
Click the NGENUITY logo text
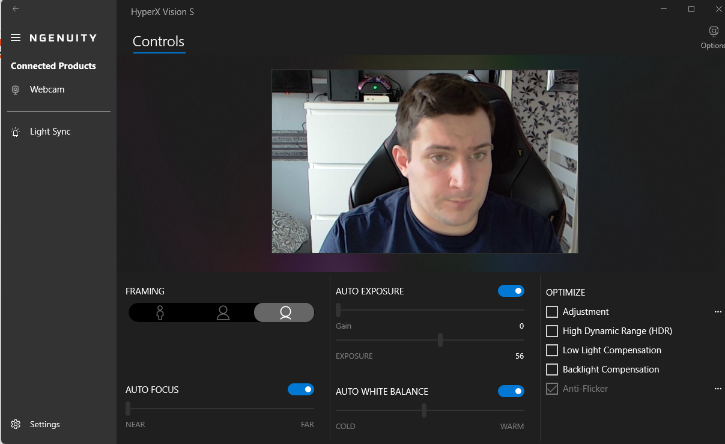click(63, 38)
